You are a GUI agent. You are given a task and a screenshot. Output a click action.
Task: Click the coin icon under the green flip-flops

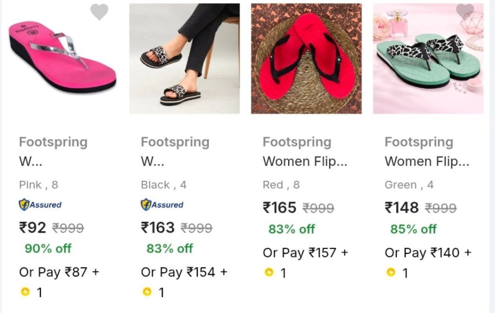pyautogui.click(x=390, y=273)
